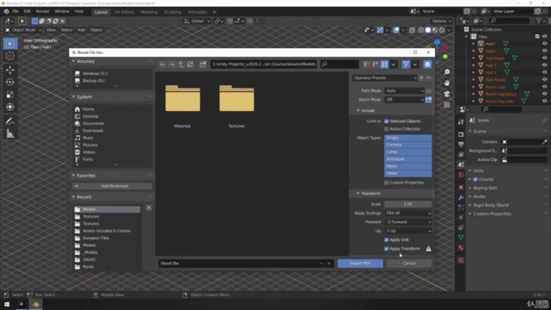Adjust the Scale value field

[408, 204]
